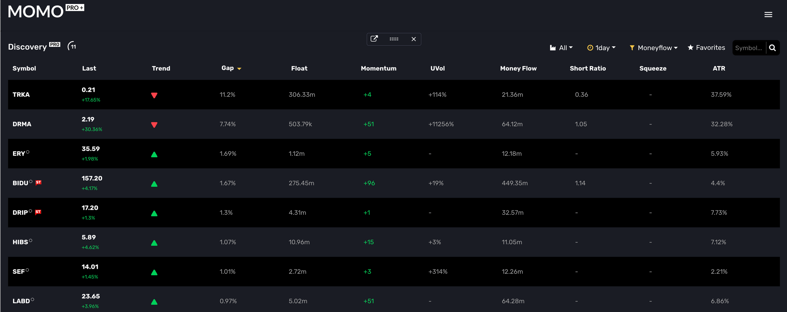This screenshot has width=787, height=312.
Task: Toggle the circle marker beside ERY symbol
Action: pos(29,151)
